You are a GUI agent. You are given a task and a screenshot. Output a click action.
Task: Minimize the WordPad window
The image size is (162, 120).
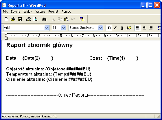(x=143, y=5)
